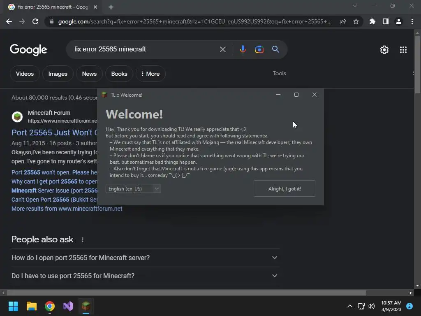Clear the Google search box with X
The width and height of the screenshot is (421, 316).
(223, 49)
